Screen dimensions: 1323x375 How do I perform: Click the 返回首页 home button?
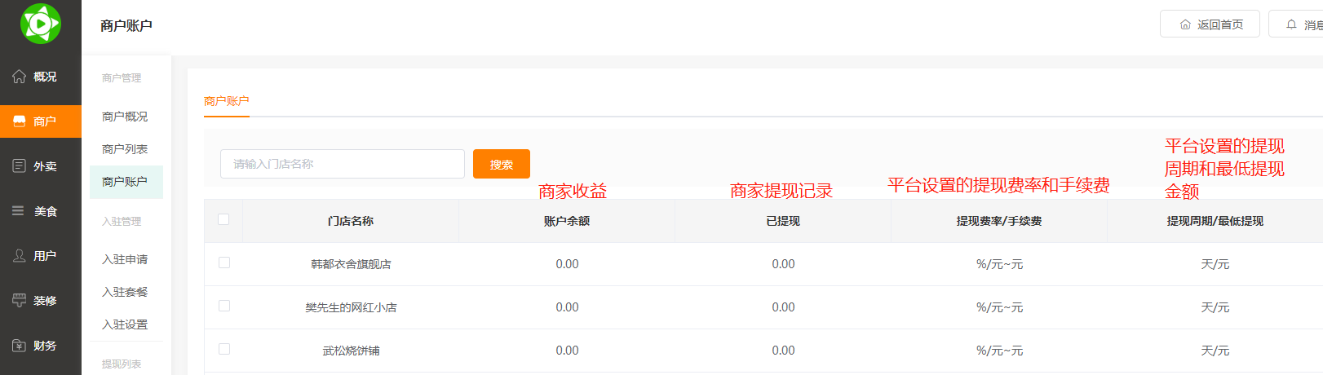[1210, 24]
